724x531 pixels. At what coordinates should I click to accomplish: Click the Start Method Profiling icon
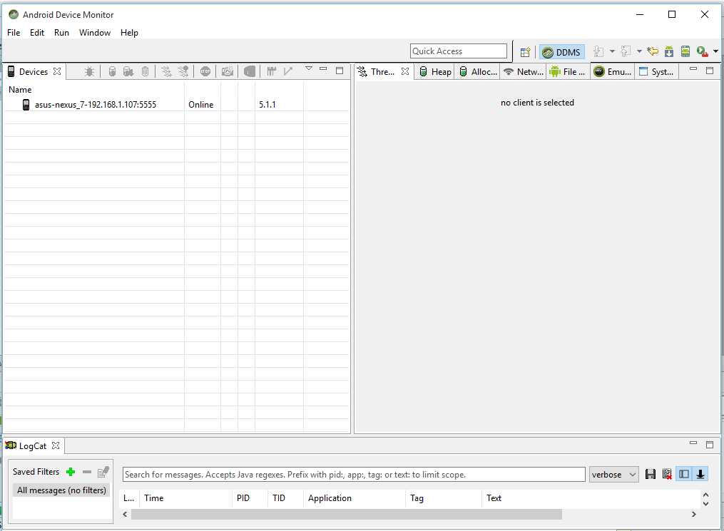(183, 71)
